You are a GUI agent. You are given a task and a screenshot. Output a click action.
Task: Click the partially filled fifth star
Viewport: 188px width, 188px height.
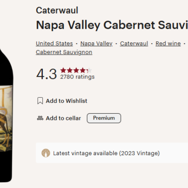[x=89, y=70]
